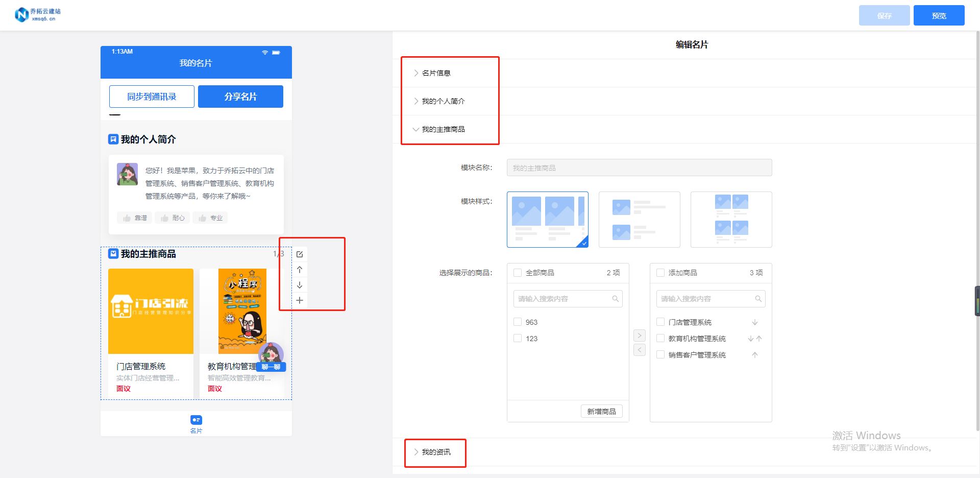
Task: Click the edit icon beside 我的主推商品 module
Action: (x=300, y=254)
